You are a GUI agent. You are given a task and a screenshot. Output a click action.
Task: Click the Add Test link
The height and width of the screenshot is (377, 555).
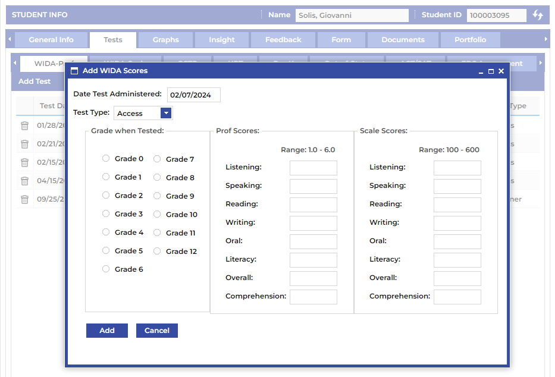coord(35,81)
